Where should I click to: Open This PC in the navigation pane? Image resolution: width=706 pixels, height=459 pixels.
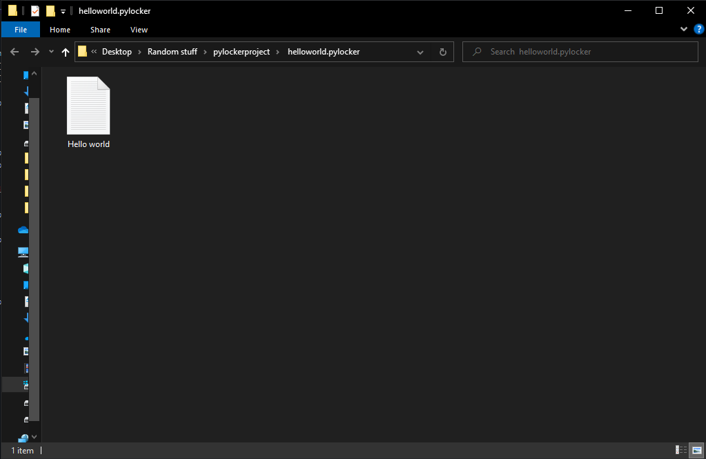pyautogui.click(x=23, y=252)
